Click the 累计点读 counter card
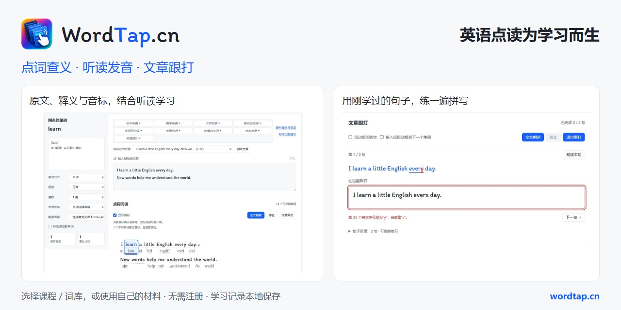 coord(91,239)
